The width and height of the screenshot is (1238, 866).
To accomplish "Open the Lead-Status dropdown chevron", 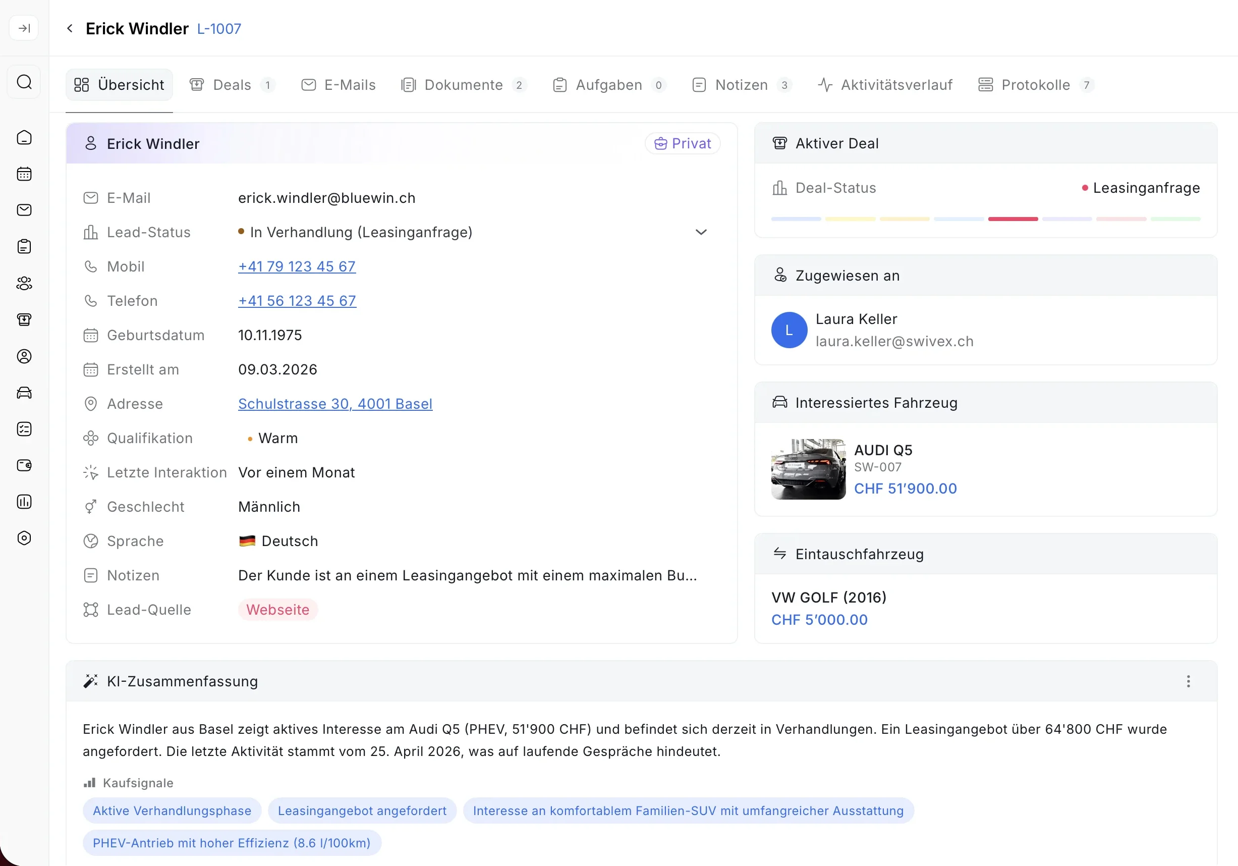I will (700, 232).
